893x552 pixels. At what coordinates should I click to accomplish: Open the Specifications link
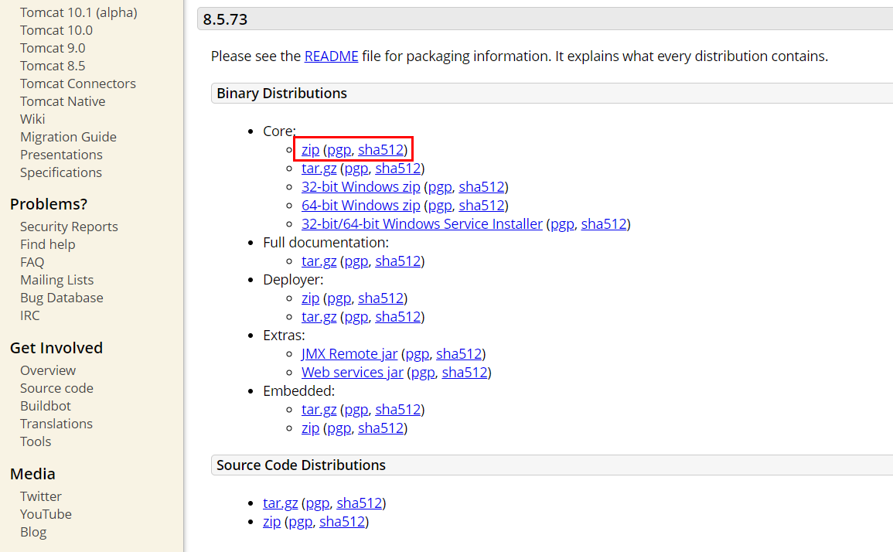[61, 172]
